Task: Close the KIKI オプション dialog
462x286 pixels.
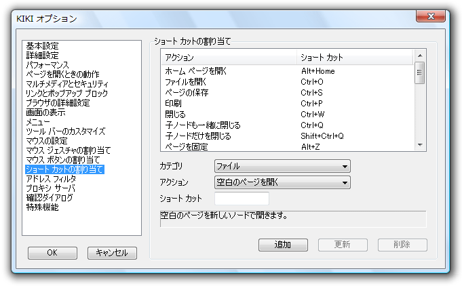Action: coord(431,16)
